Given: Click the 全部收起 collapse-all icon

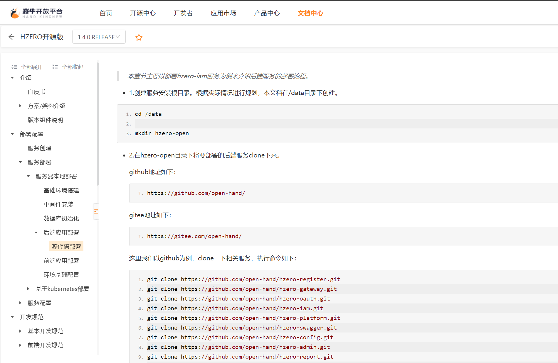Looking at the screenshot, I should click(55, 67).
